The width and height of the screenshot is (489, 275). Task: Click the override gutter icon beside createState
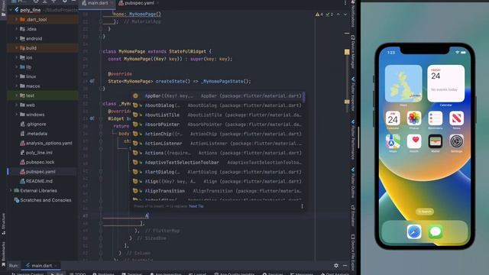(x=92, y=81)
